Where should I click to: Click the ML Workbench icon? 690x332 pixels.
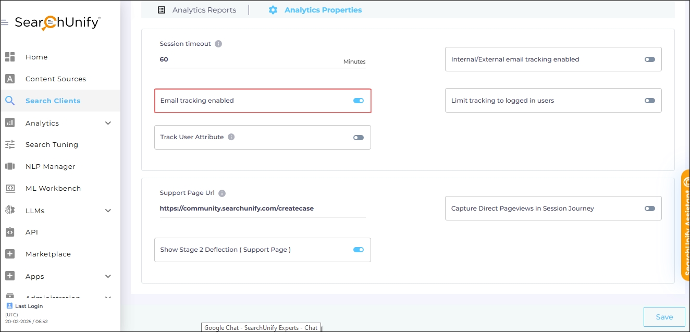click(10, 188)
